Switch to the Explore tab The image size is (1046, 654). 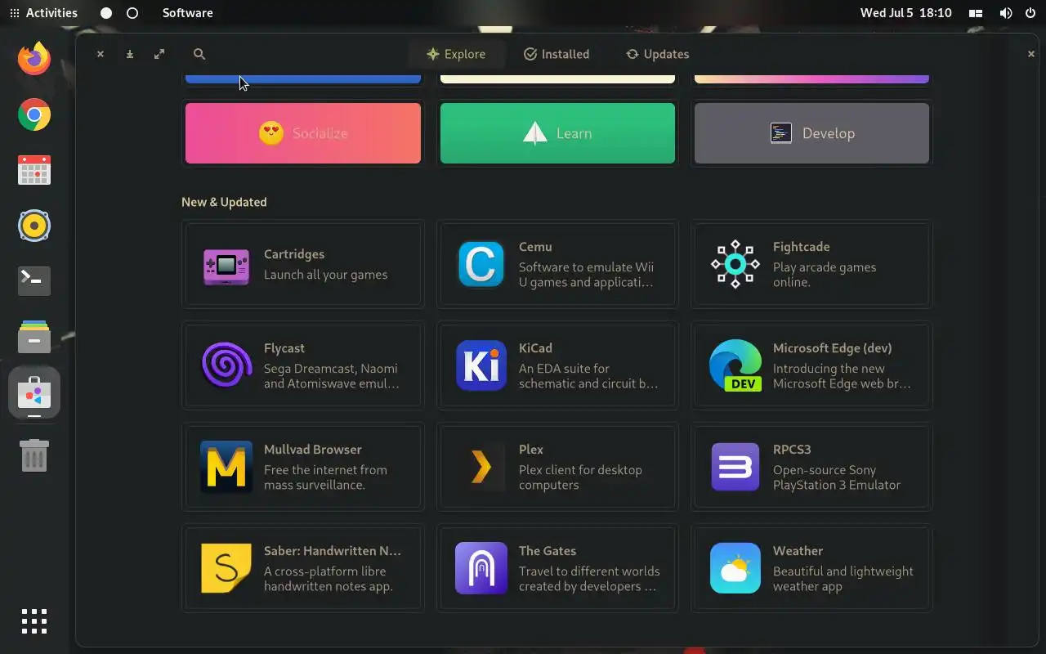pyautogui.click(x=456, y=54)
